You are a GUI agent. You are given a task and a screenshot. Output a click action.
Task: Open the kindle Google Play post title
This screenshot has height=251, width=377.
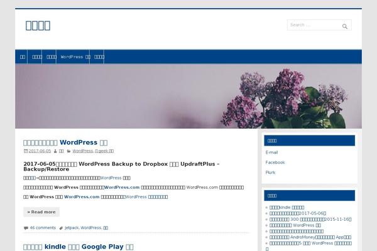[x=79, y=247]
